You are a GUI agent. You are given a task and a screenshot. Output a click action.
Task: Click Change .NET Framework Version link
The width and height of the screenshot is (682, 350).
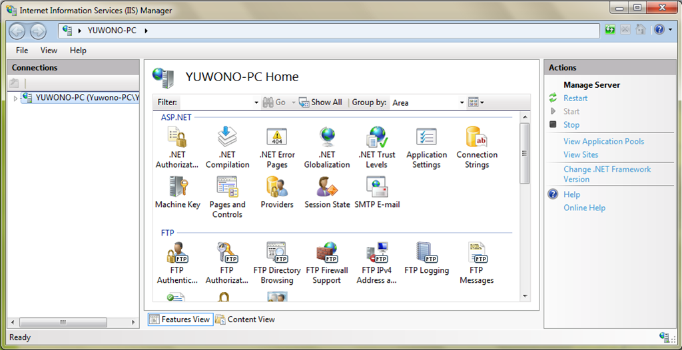pyautogui.click(x=607, y=174)
